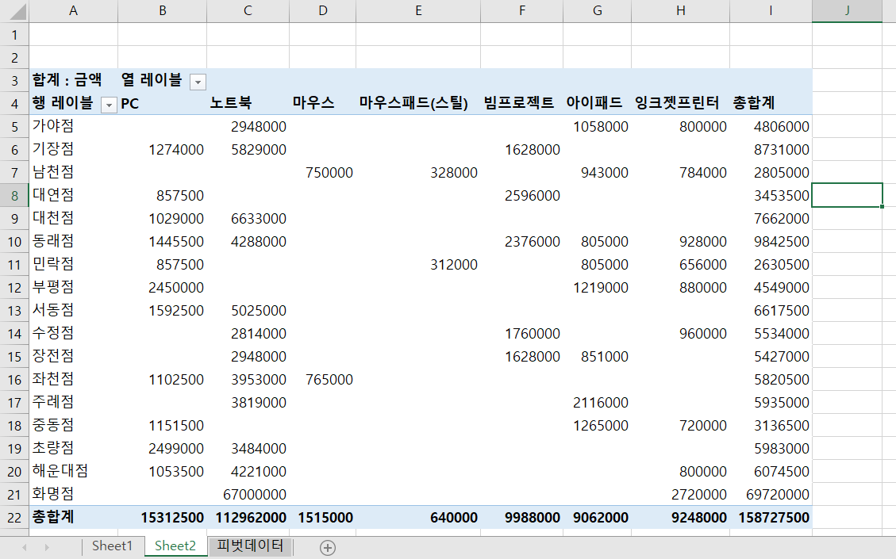Click the value 2596000 in 대연점 row
Image resolution: width=896 pixels, height=559 pixels.
[521, 195]
